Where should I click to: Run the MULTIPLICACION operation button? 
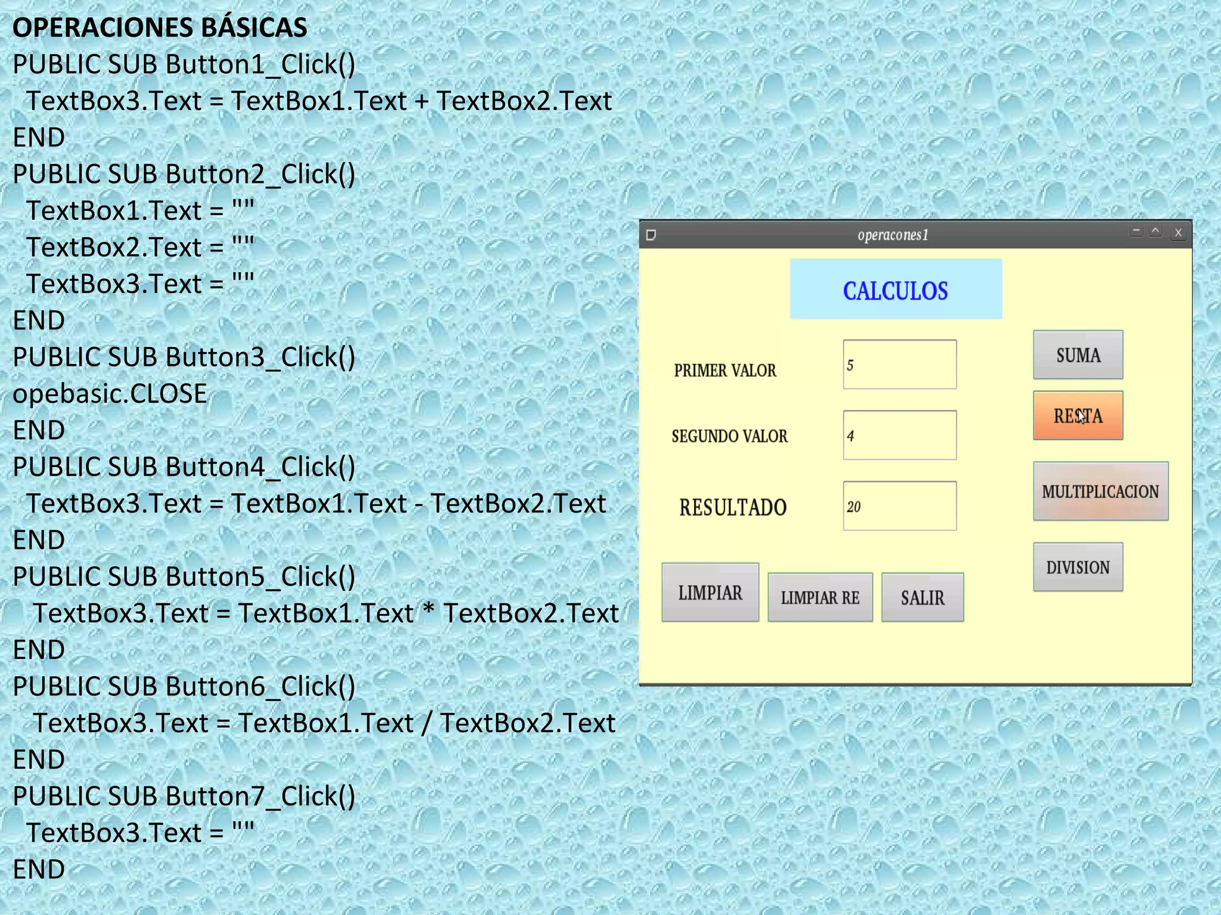[x=1101, y=491]
